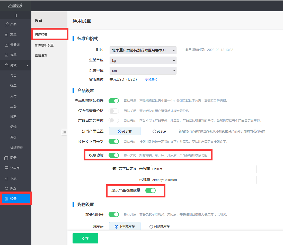Click the 图册 gallery icon
Viewport: 283px width, 245px height.
pos(7,158)
